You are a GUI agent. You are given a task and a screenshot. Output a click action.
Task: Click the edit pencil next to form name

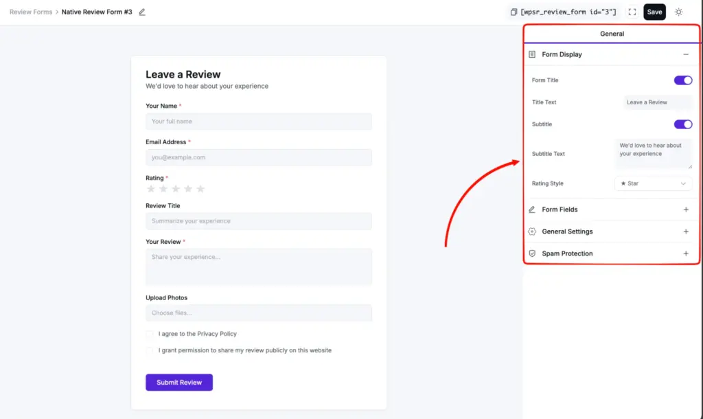tap(142, 12)
